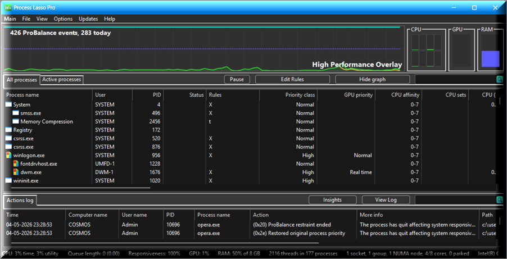Open the Insights button
507x259 pixels.
332,200
